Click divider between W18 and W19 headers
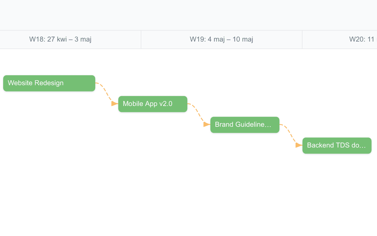The height and width of the screenshot is (236, 377). [x=141, y=39]
